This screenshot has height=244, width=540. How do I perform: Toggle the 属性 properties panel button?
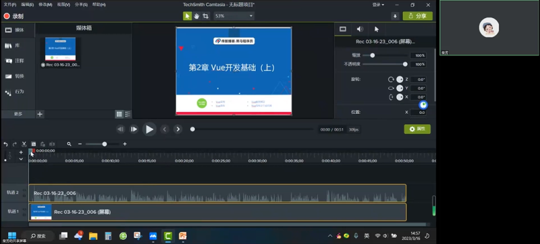click(417, 129)
